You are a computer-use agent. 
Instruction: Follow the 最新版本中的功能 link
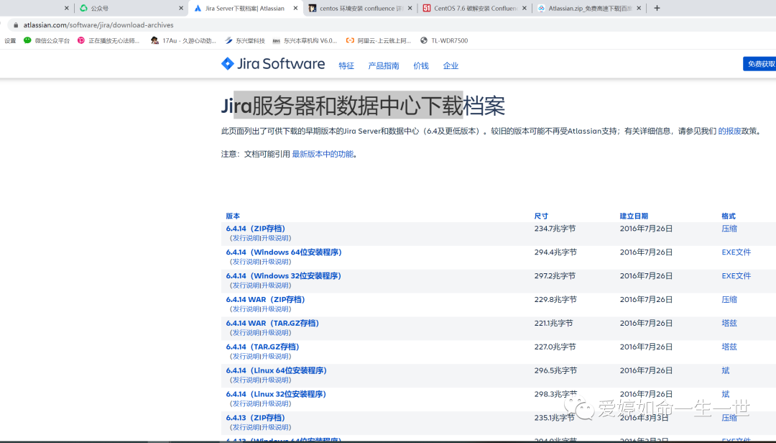click(x=323, y=154)
